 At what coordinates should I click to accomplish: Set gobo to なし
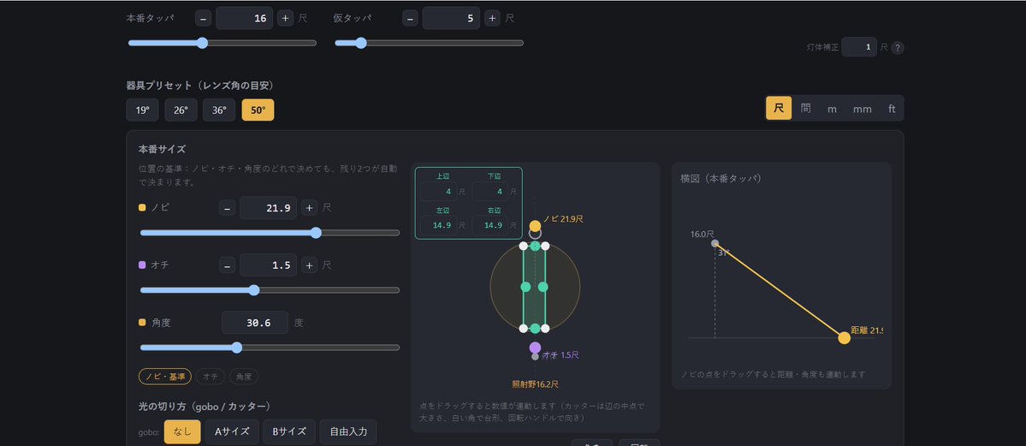[182, 431]
